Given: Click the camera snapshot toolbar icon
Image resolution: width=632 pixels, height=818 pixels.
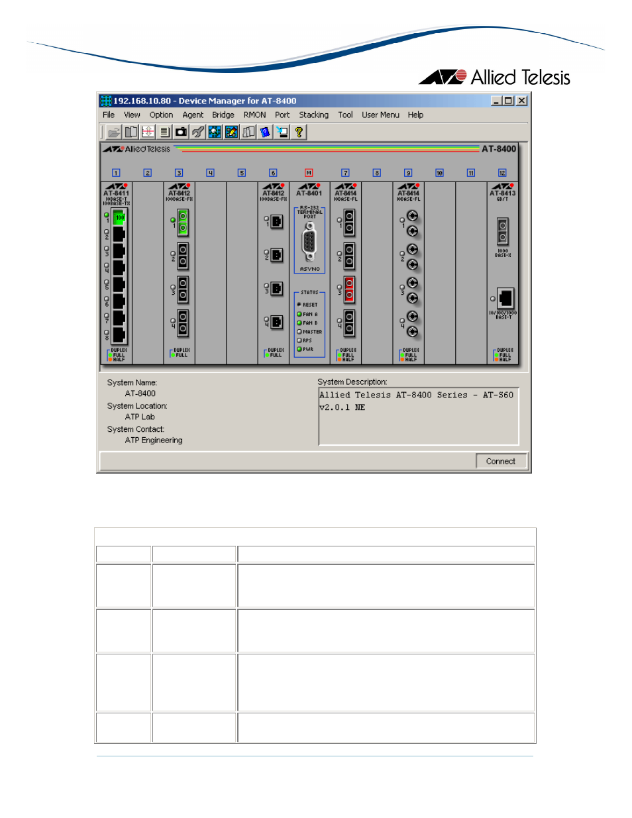Looking at the screenshot, I should click(181, 132).
